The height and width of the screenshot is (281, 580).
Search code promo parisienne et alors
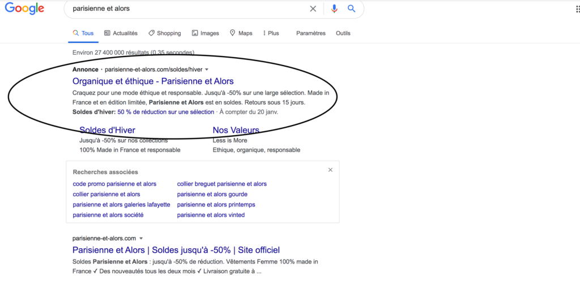click(114, 184)
